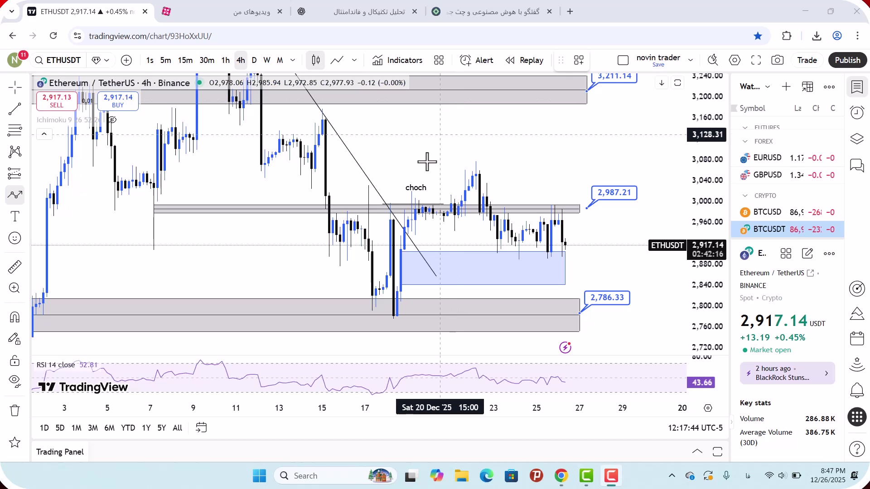Select the Text annotation tool

click(x=14, y=216)
